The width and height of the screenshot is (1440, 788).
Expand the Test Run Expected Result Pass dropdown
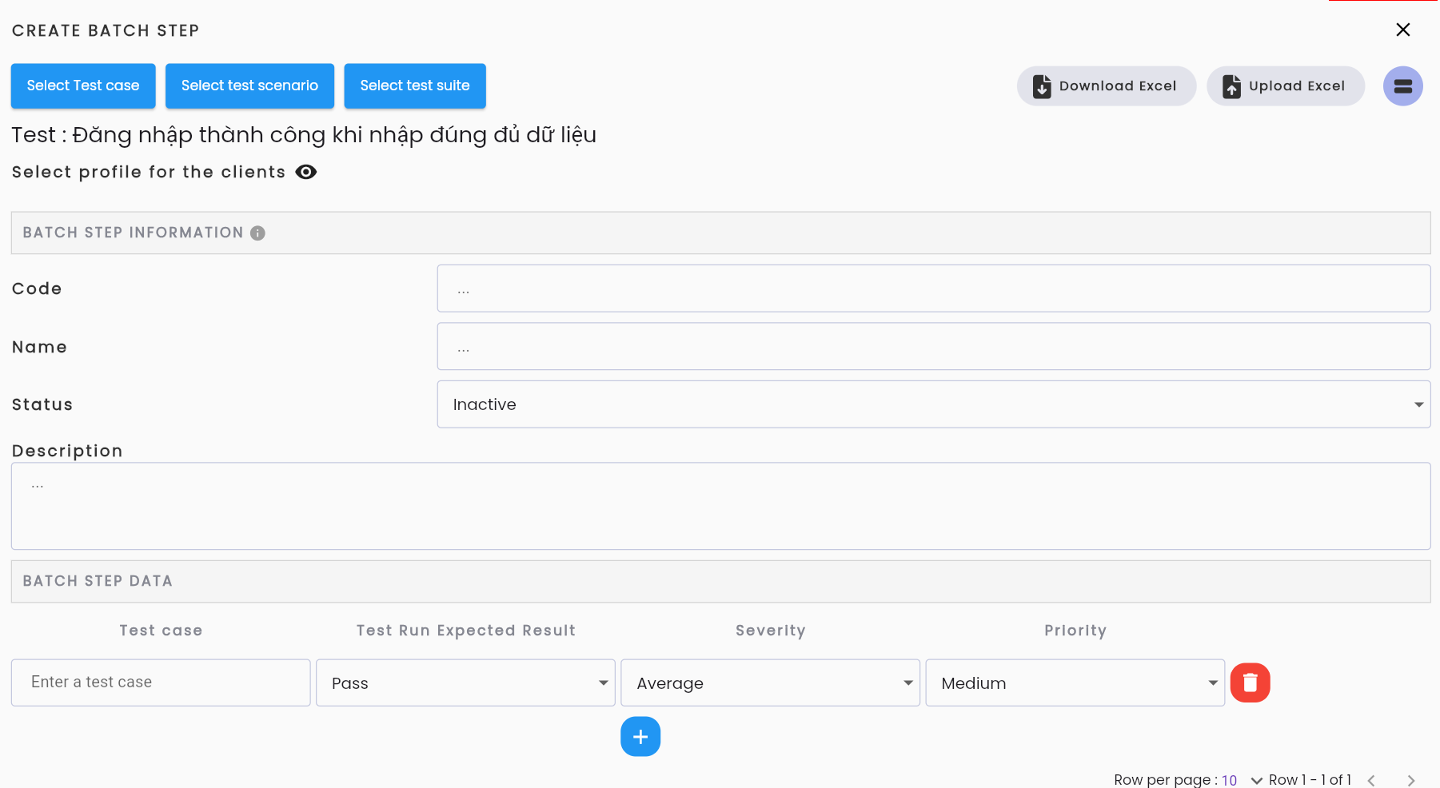(465, 683)
